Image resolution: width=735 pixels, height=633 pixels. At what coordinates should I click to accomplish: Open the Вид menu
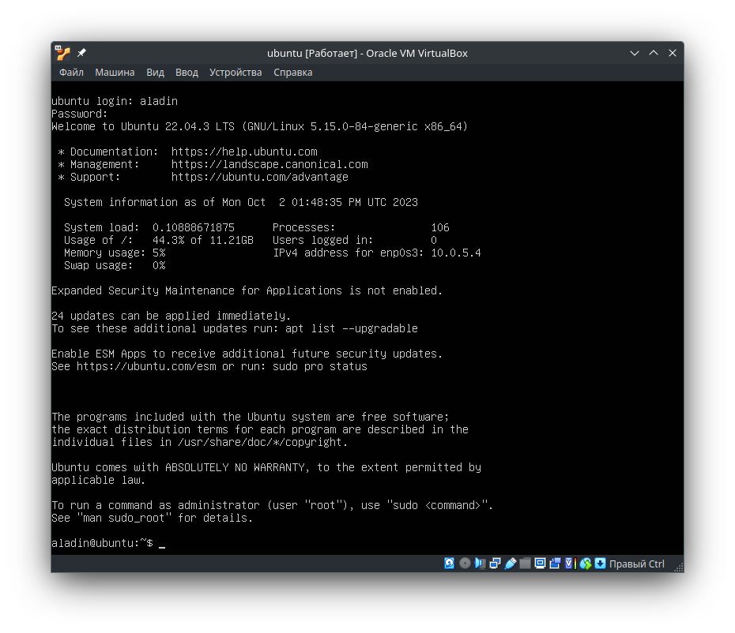(155, 72)
